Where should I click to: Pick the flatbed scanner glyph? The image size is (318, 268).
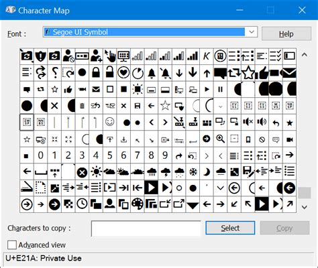pyautogui.click(x=27, y=188)
